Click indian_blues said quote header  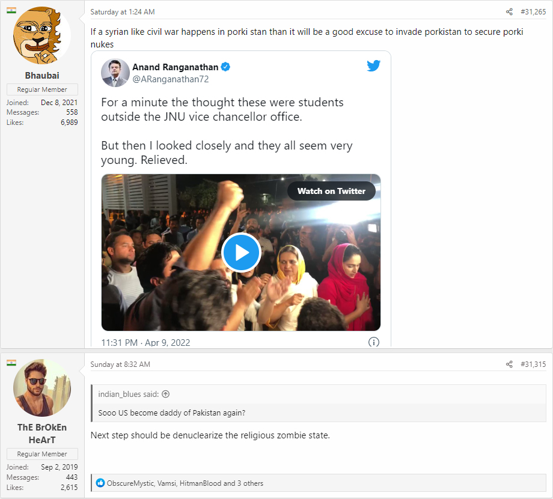click(129, 394)
